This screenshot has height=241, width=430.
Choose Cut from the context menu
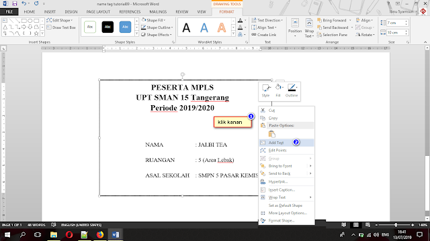(286, 110)
